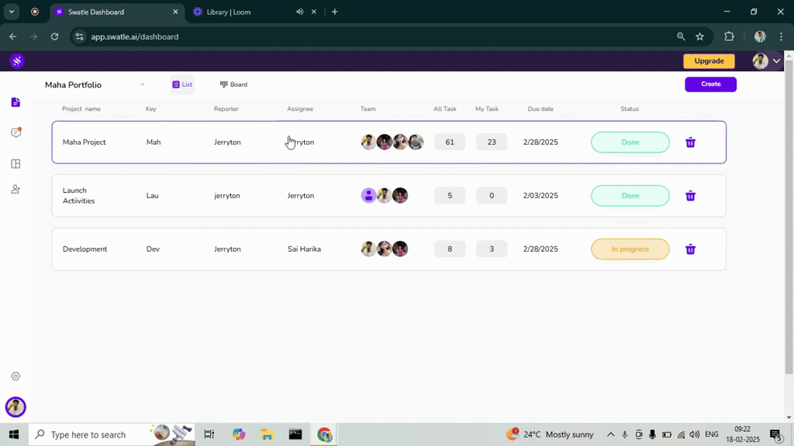This screenshot has width=794, height=446.
Task: Click the Upgrade button
Action: pyautogui.click(x=709, y=61)
